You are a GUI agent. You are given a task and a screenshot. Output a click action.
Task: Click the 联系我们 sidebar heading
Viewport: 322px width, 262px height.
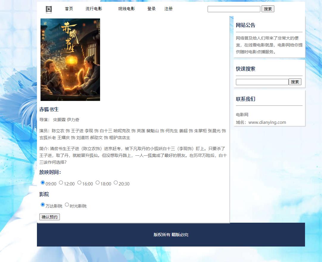pyautogui.click(x=245, y=99)
